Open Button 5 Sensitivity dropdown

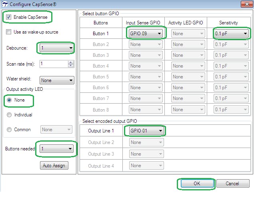(231, 77)
